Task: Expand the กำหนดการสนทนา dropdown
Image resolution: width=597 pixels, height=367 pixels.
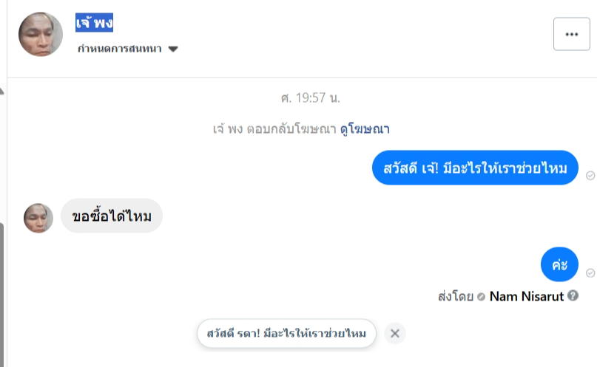Action: coord(173,49)
